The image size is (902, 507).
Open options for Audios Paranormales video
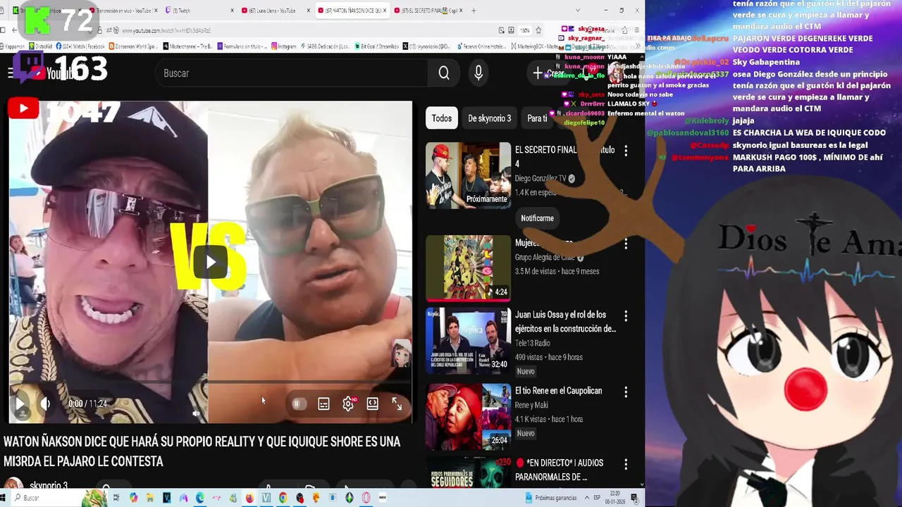point(626,464)
